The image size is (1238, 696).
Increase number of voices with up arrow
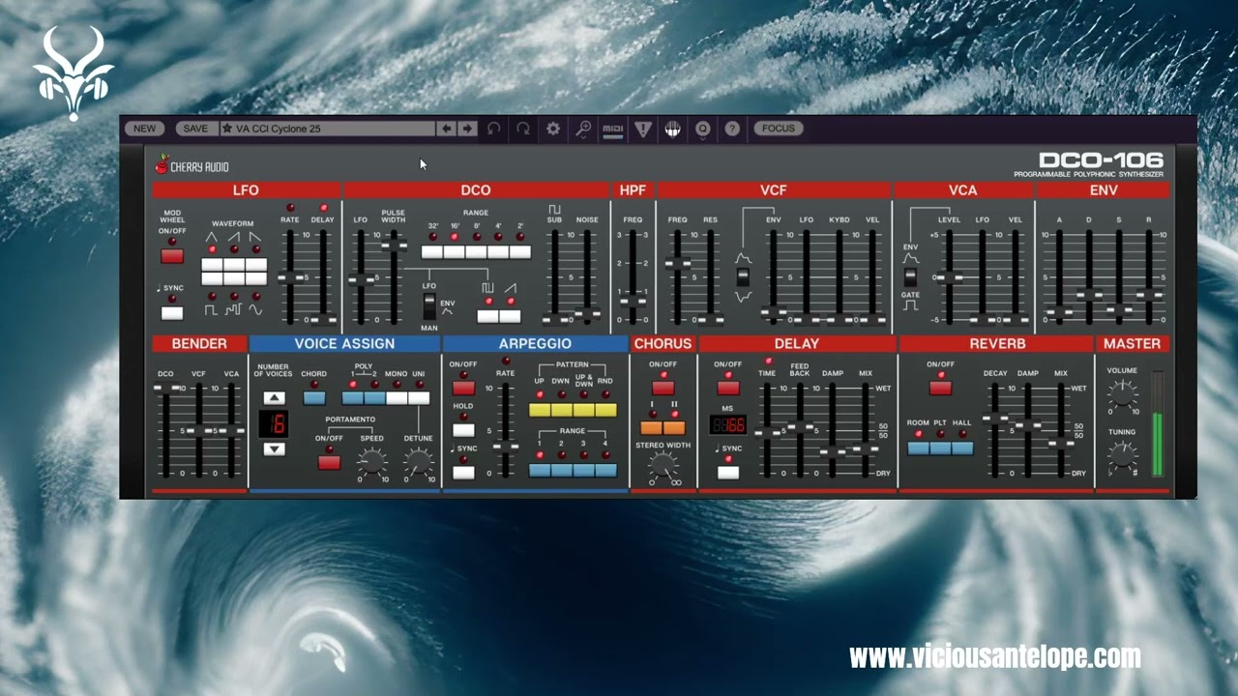click(275, 397)
